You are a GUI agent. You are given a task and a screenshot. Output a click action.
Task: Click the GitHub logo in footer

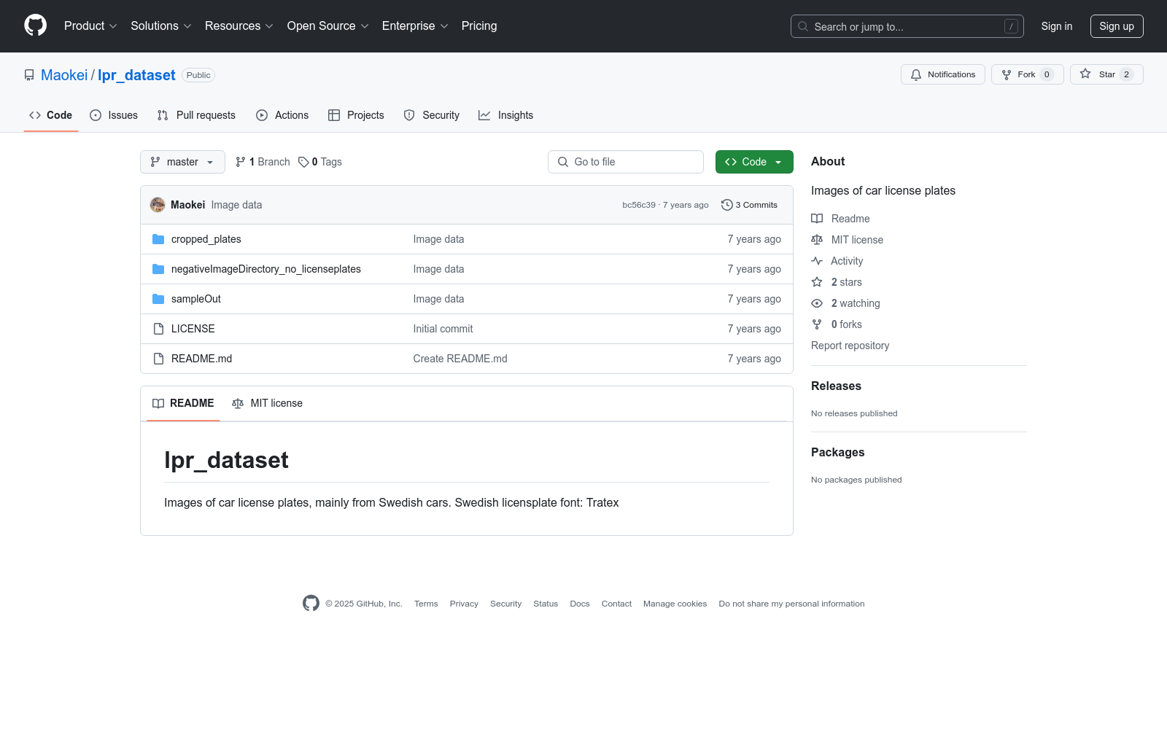[x=311, y=603]
